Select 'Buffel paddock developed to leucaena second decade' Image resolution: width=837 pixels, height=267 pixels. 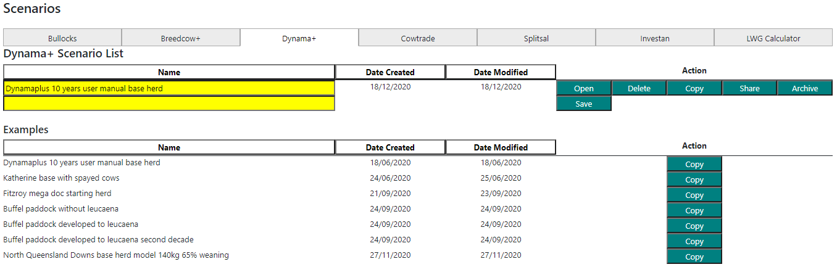98,239
